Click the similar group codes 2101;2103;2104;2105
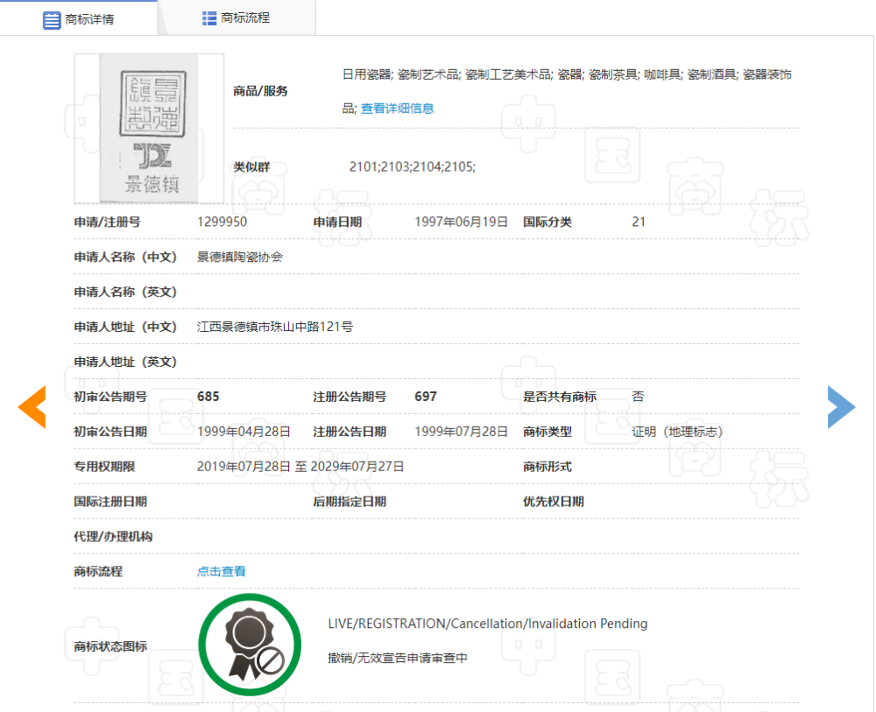The image size is (876, 712). (x=413, y=166)
